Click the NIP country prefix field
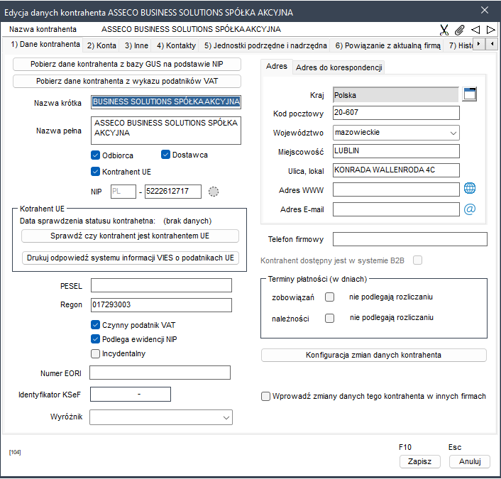 [123, 192]
